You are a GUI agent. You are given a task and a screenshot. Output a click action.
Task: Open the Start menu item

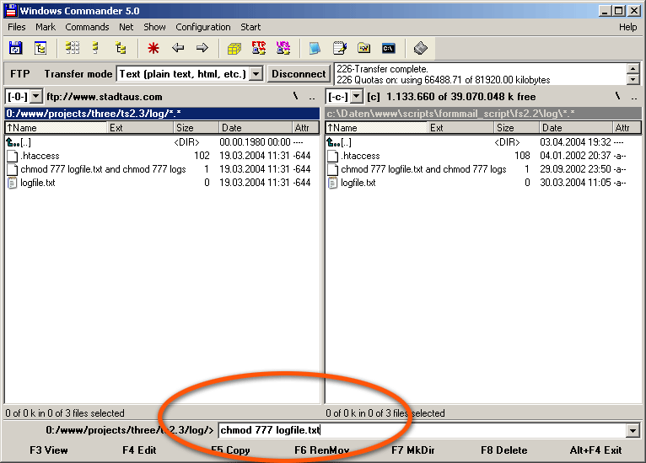click(250, 27)
